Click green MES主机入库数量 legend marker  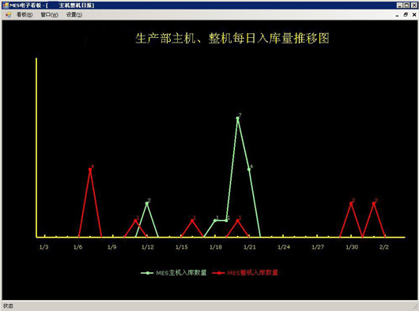[x=147, y=272]
